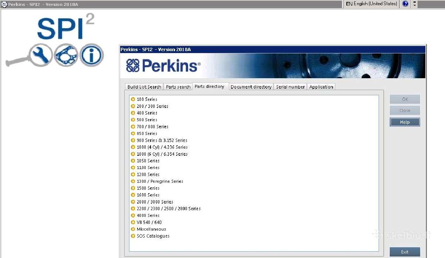Expand the 200 / 300 Series node

tap(133, 106)
